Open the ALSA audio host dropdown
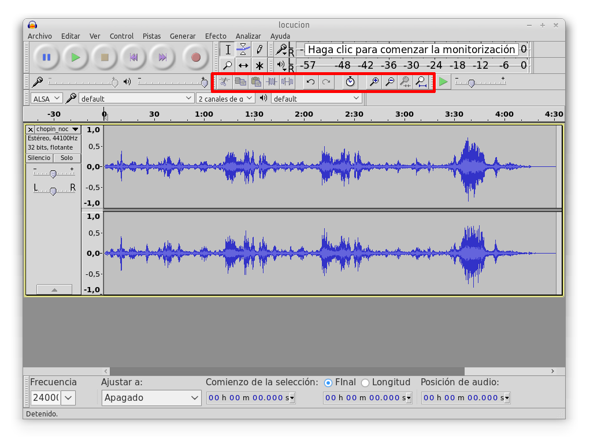590x443 pixels. click(x=46, y=99)
